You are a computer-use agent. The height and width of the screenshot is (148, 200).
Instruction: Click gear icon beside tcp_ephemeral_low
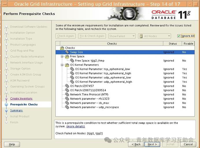(72, 69)
